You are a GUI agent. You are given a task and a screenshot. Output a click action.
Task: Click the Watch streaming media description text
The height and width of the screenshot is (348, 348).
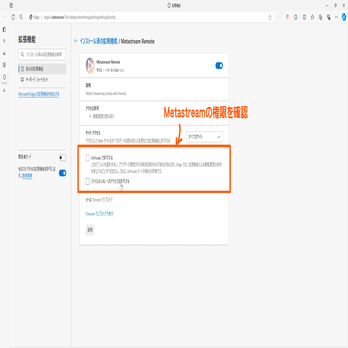click(106, 94)
